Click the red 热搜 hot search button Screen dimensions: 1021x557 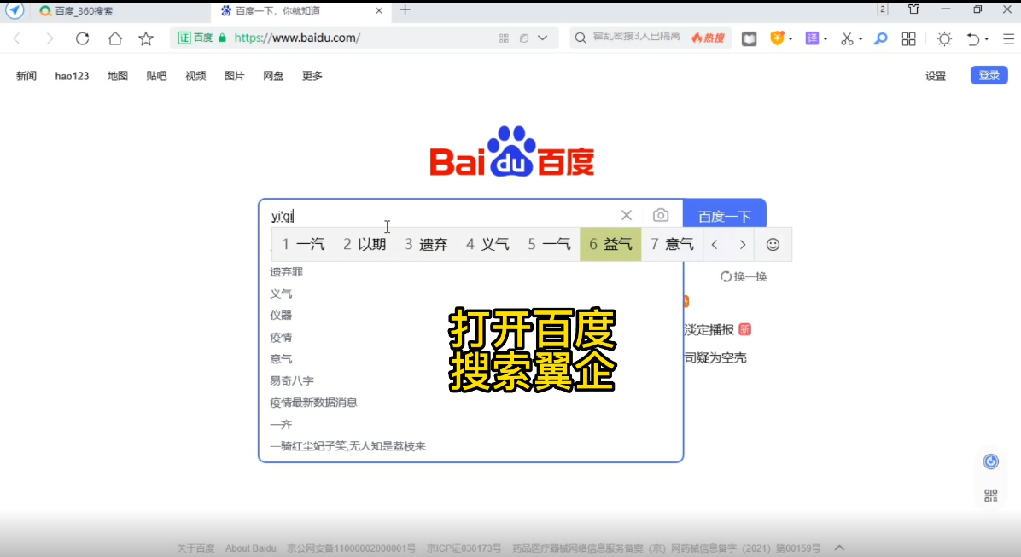pos(708,38)
